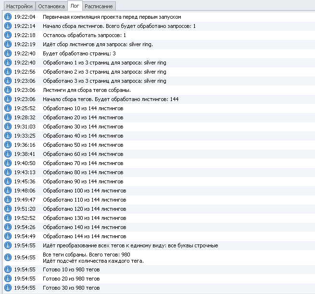Click info icon beside 'Идёт преобразование всех тегов'
Screen dimensions: 315x294
[x=8, y=245]
